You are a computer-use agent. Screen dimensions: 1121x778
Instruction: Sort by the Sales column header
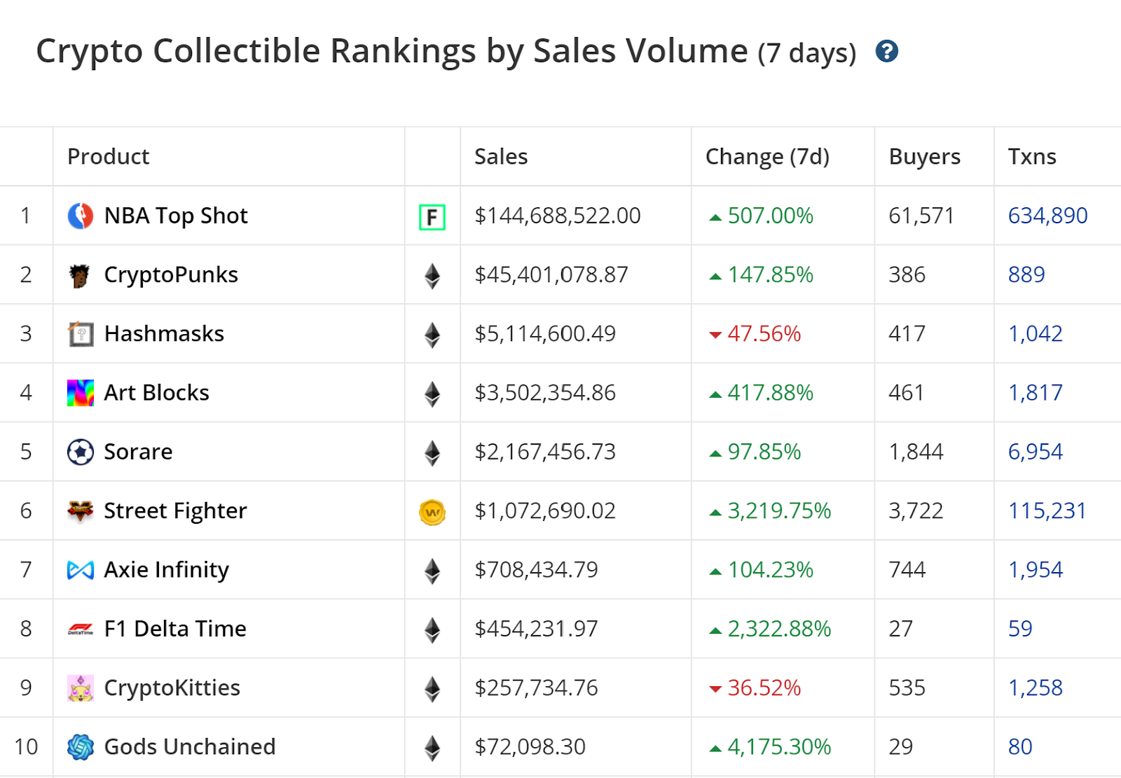[x=500, y=156]
